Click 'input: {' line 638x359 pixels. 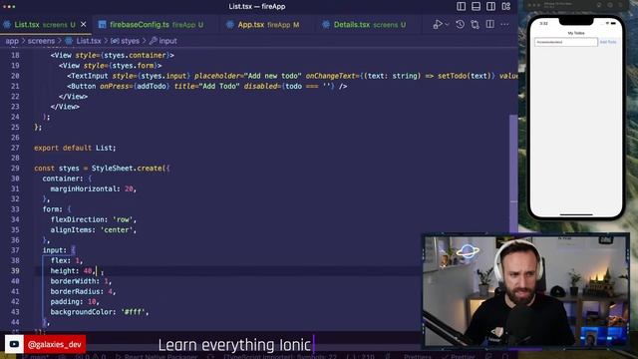(x=59, y=250)
